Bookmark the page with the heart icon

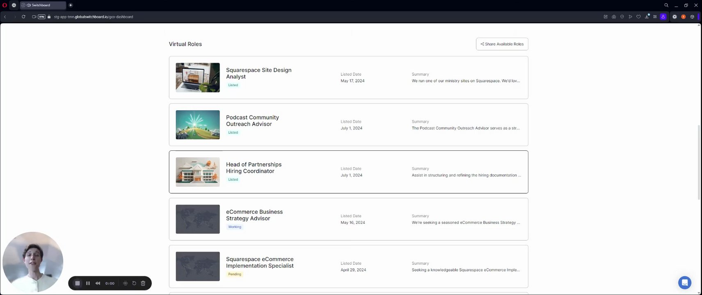tap(638, 17)
